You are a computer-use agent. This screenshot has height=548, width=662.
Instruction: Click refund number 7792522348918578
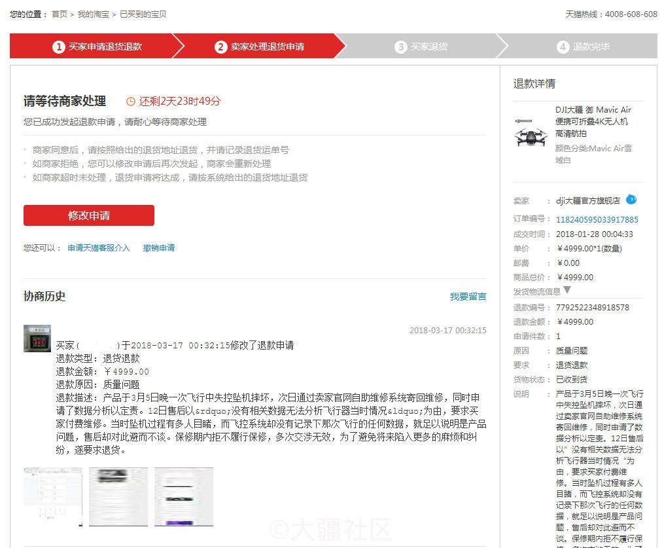[x=593, y=308]
